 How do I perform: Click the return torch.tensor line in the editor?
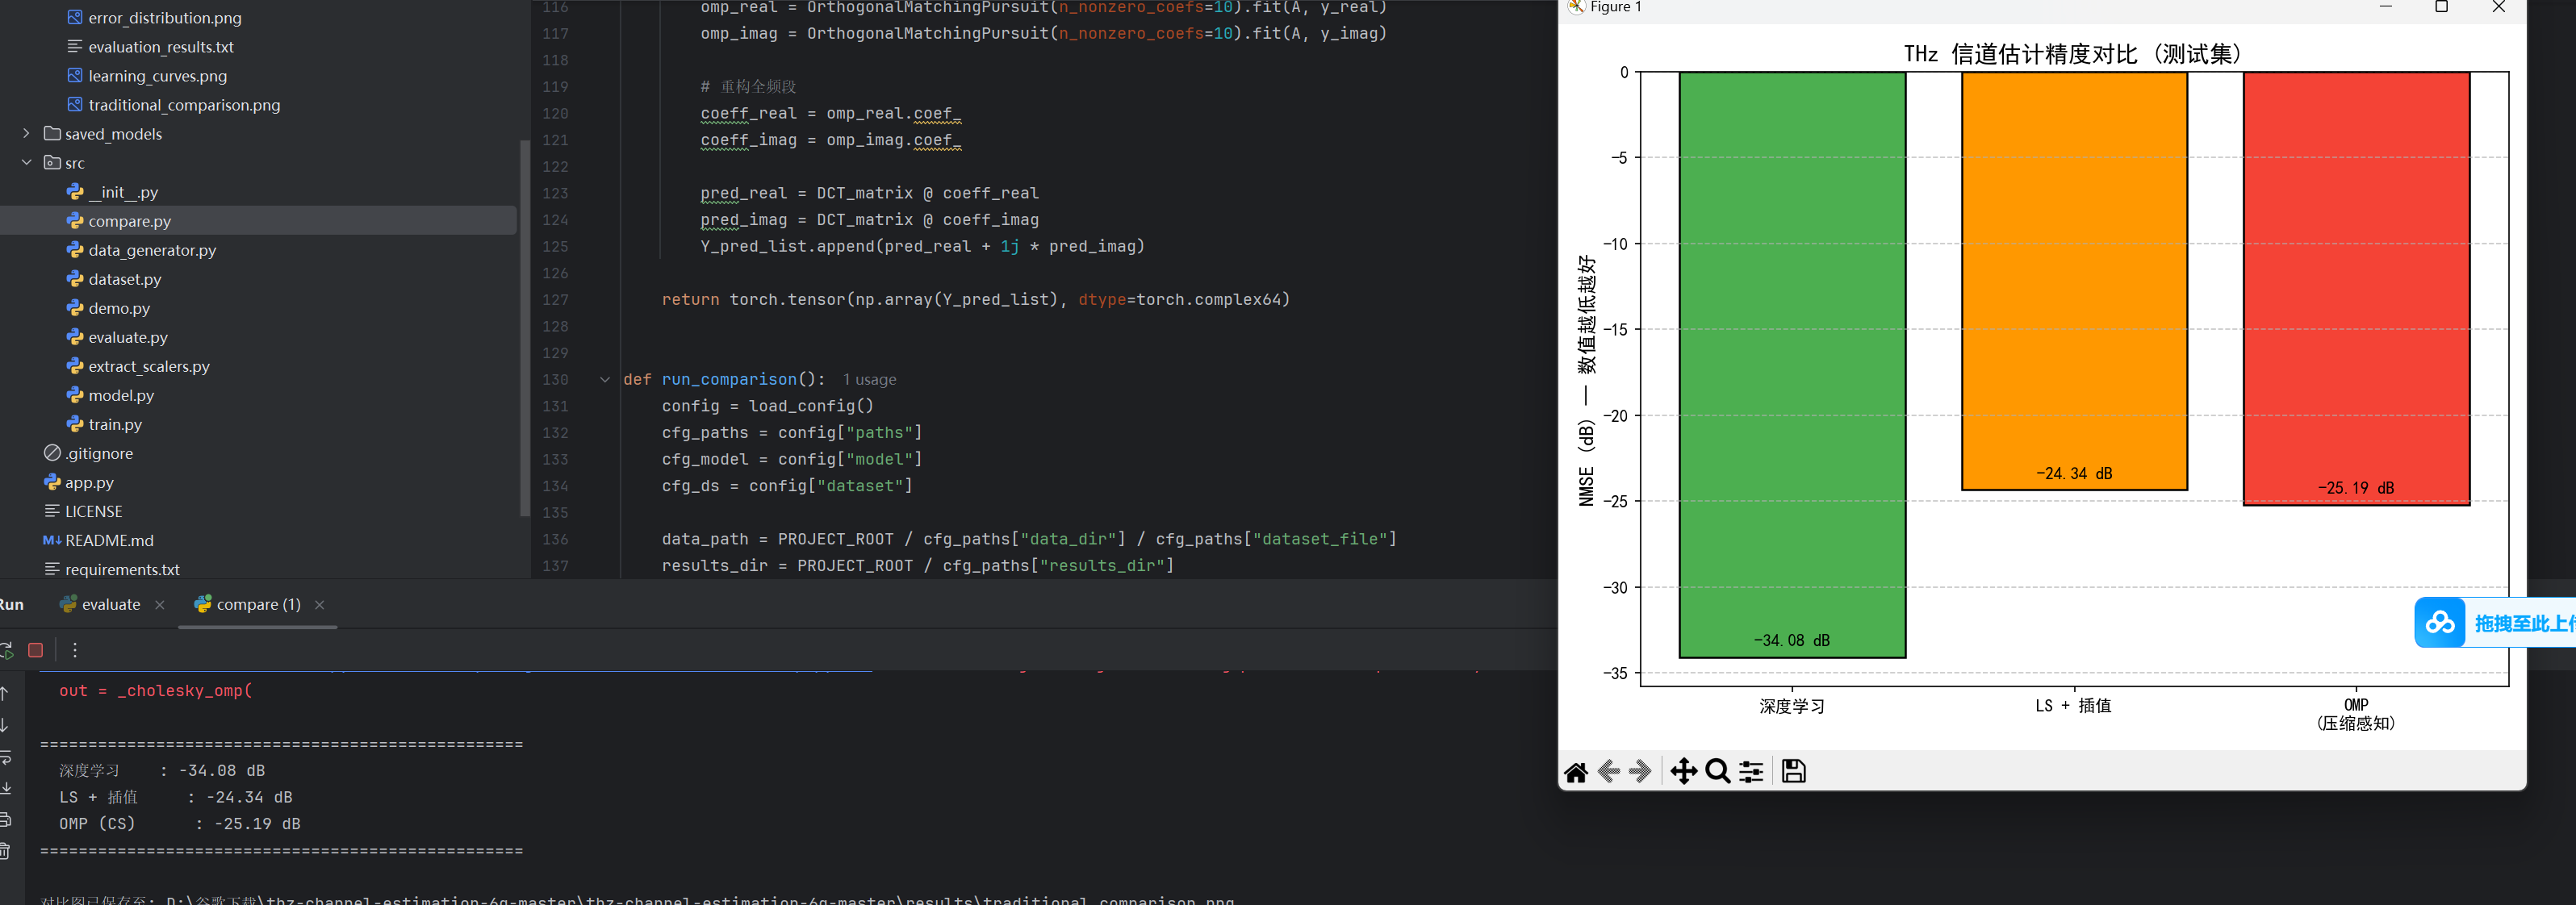(x=975, y=300)
